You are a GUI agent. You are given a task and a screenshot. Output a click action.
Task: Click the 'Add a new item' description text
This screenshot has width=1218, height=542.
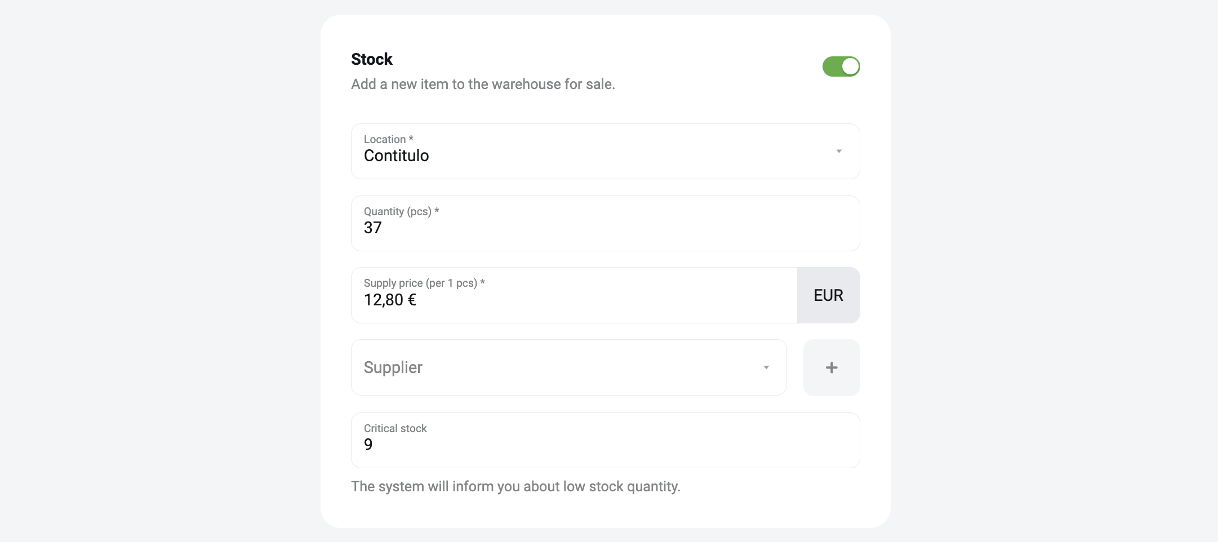[x=483, y=84]
